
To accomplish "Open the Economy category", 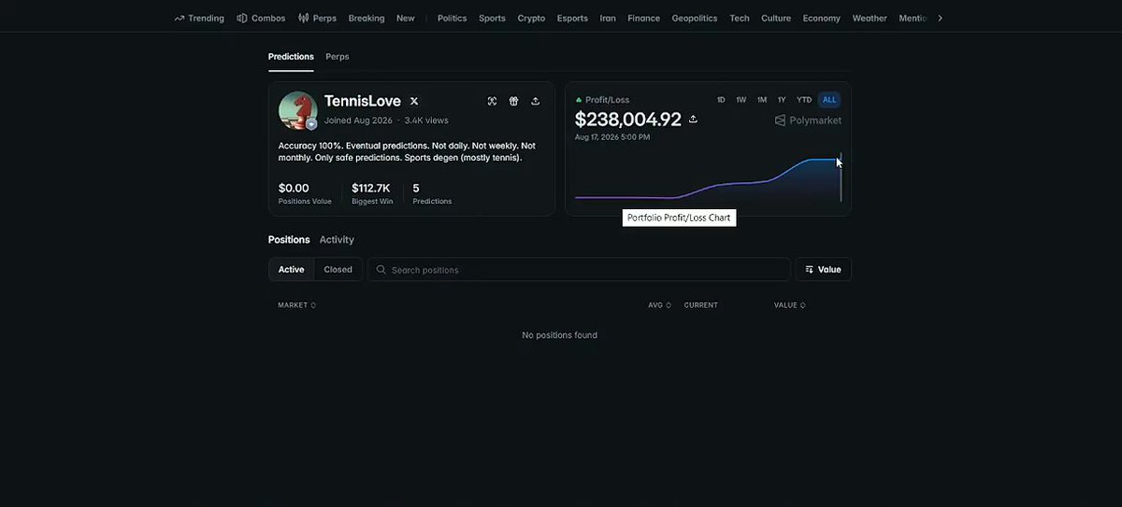I will pyautogui.click(x=822, y=18).
